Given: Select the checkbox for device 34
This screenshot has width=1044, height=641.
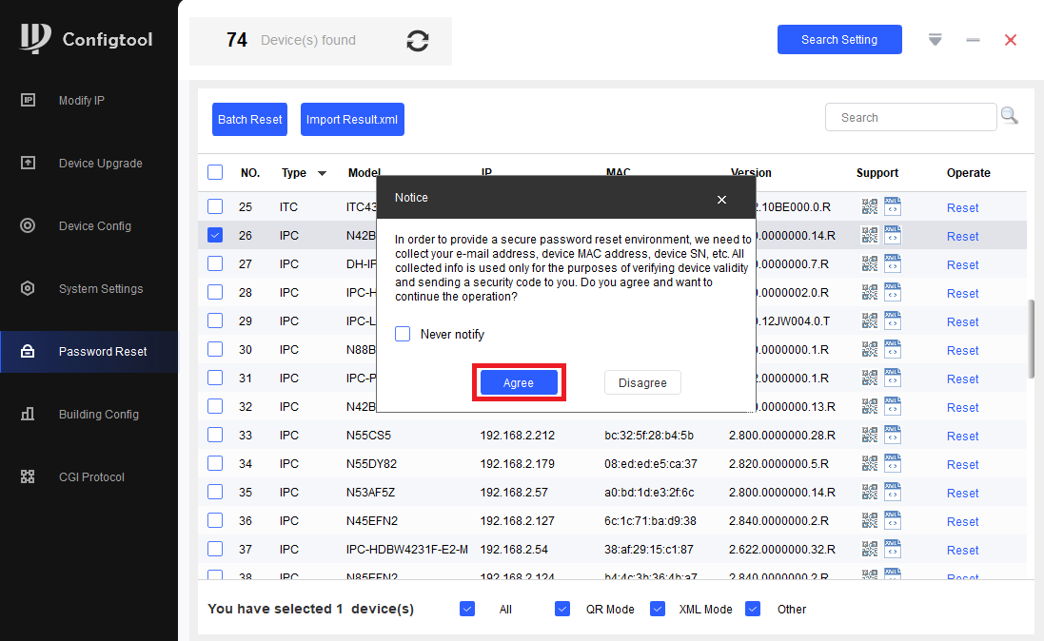Looking at the screenshot, I should coord(215,463).
